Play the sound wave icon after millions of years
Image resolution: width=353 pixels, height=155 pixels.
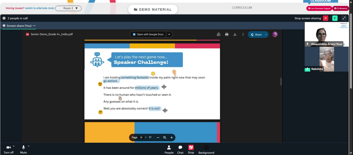(164, 87)
